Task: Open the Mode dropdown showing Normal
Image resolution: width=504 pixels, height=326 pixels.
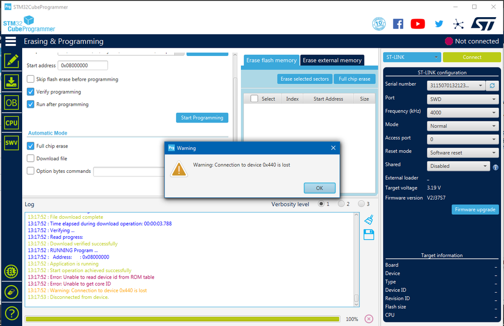Action: click(463, 126)
